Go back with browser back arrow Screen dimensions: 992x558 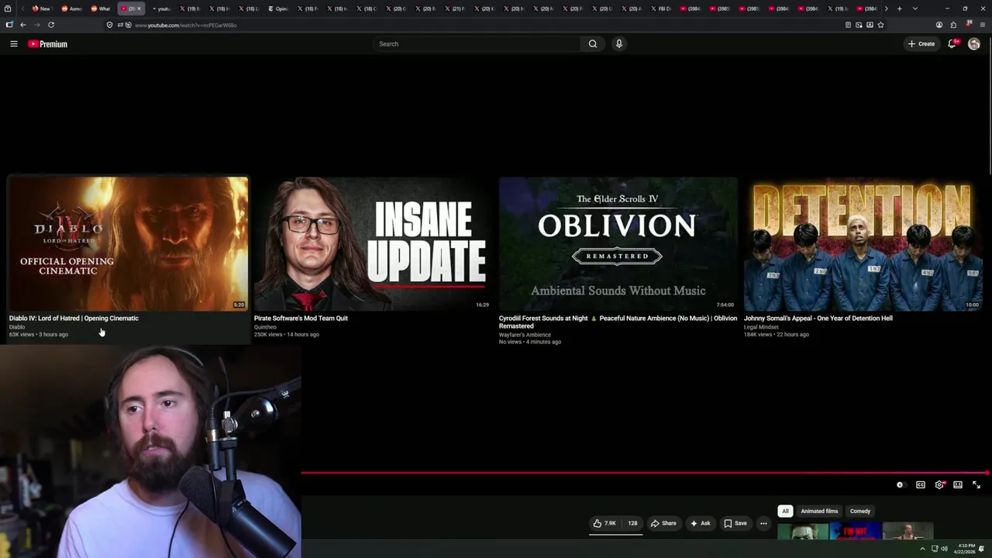(x=23, y=25)
